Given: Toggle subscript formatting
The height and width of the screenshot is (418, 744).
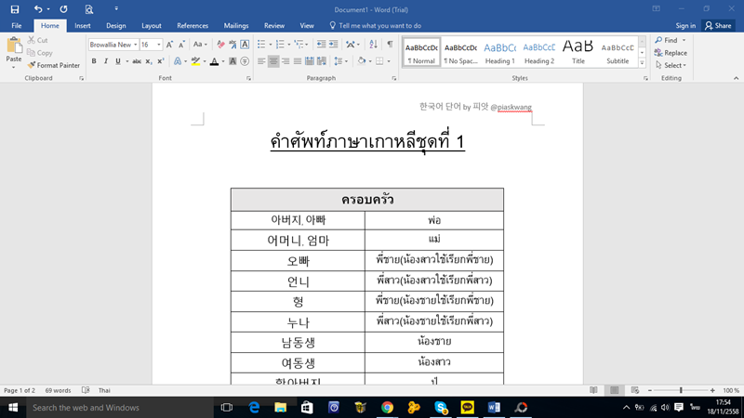Looking at the screenshot, I should 149,61.
